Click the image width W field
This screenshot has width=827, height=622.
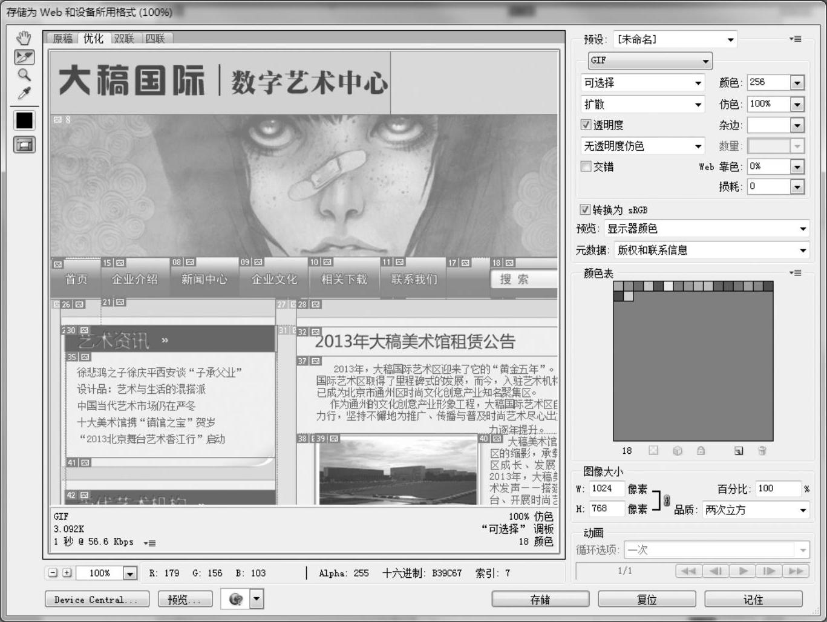click(x=606, y=489)
